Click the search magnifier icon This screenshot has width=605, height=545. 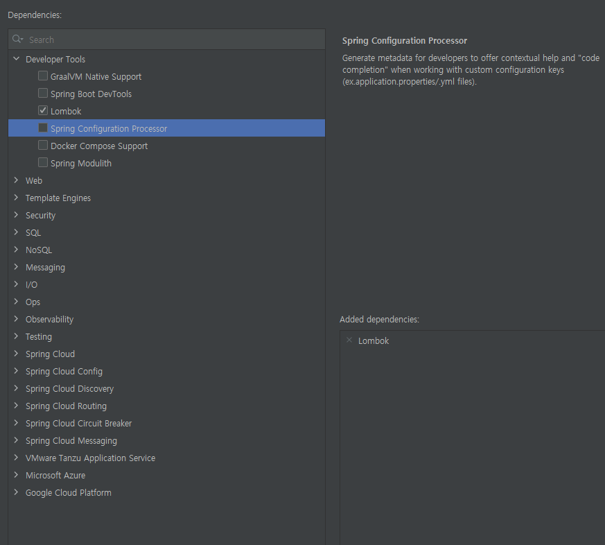17,39
